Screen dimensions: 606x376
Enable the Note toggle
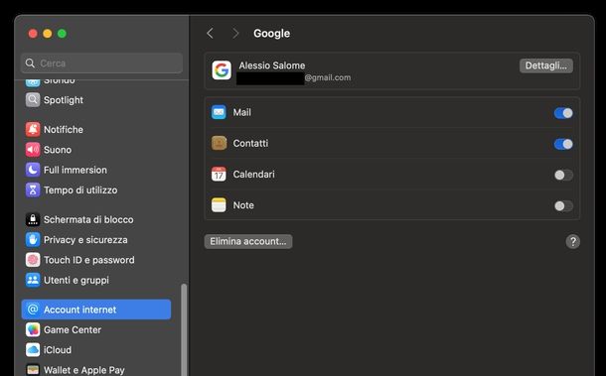pos(563,205)
